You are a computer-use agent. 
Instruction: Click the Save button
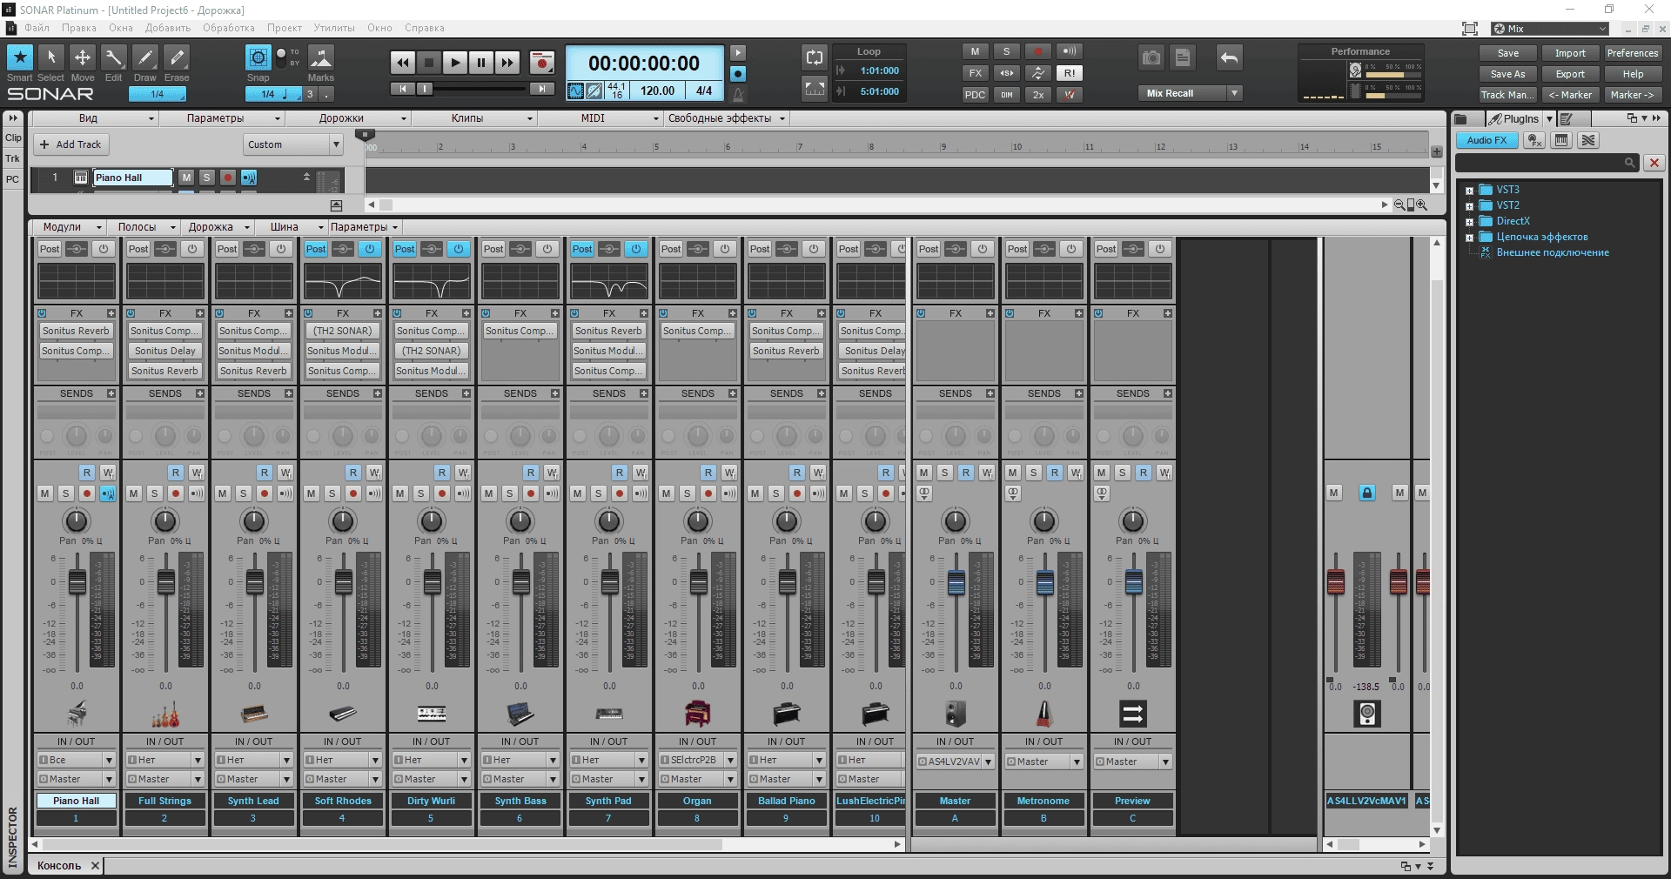click(x=1508, y=53)
